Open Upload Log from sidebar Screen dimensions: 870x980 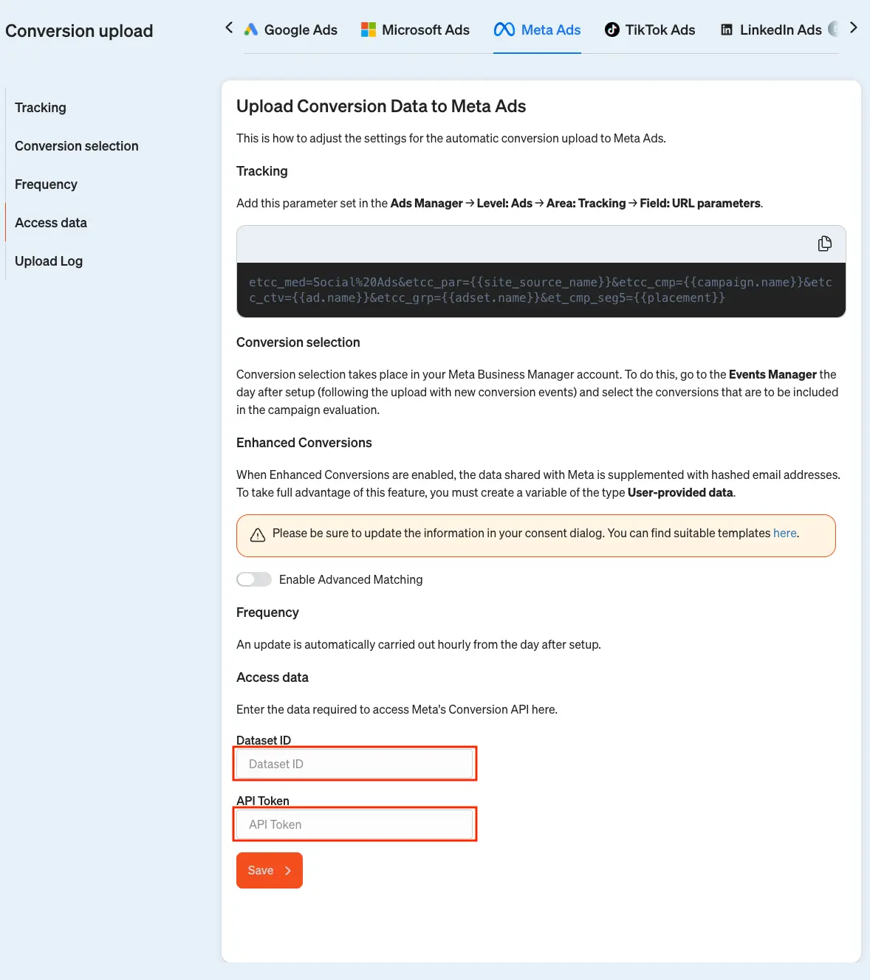49,261
